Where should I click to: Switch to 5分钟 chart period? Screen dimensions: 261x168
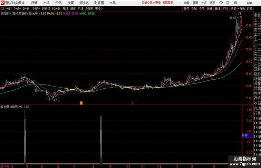26,9
